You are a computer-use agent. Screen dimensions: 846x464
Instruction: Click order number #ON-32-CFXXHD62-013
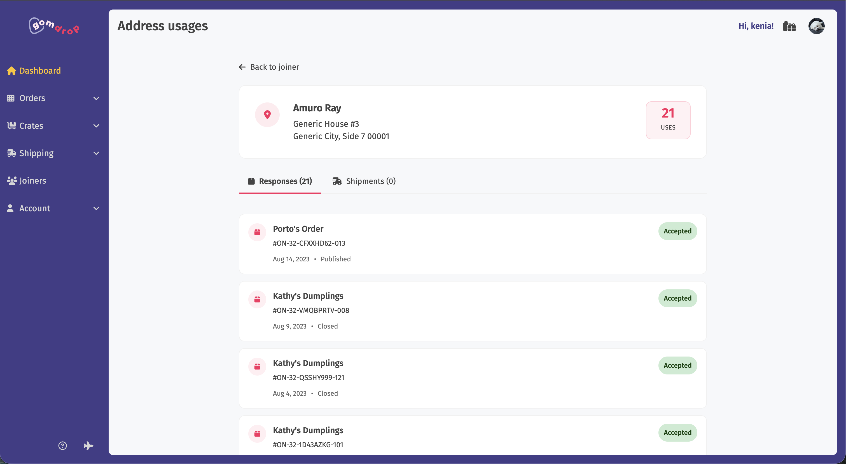click(309, 243)
